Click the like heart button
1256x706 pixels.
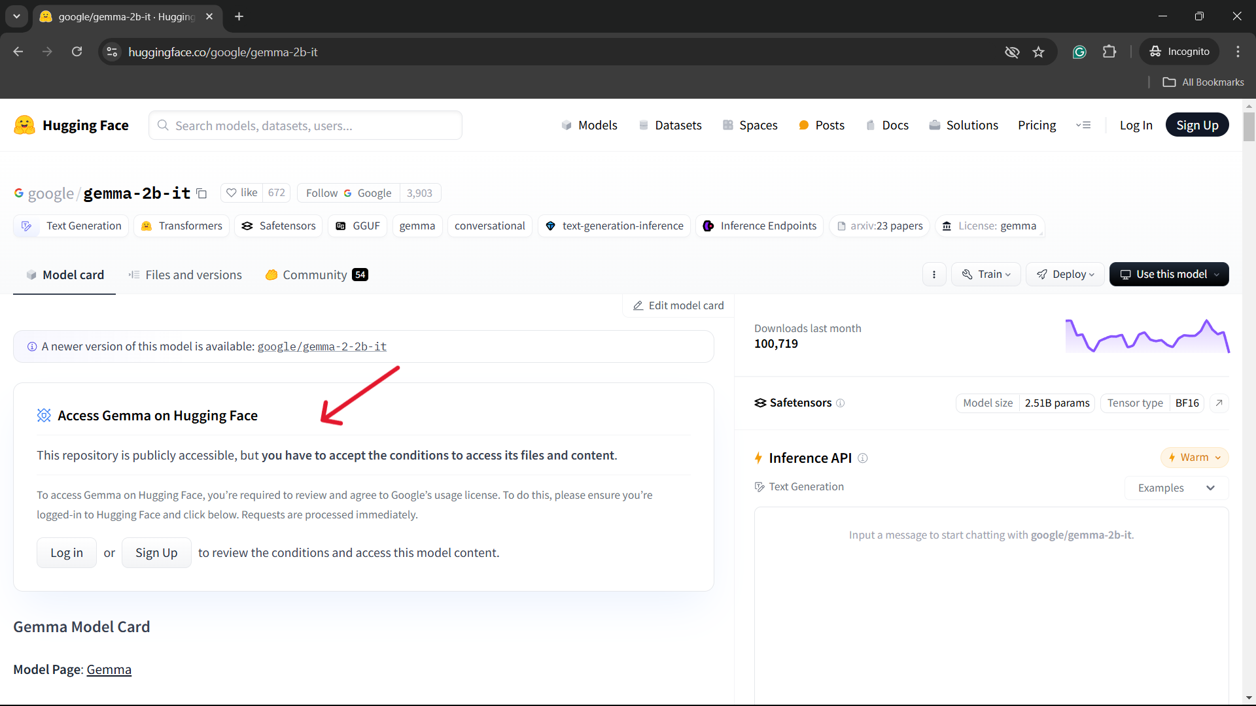pos(241,193)
